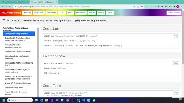
Task: Click the Create User heading
Action: [x=51, y=29]
